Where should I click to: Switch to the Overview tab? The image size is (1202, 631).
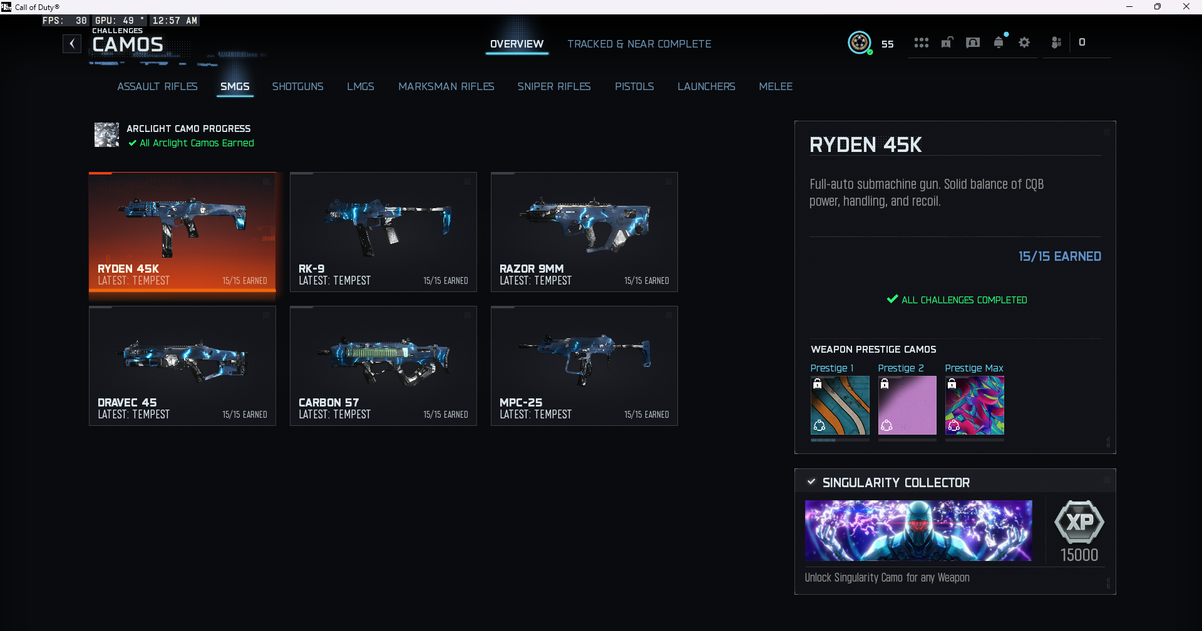tap(516, 44)
